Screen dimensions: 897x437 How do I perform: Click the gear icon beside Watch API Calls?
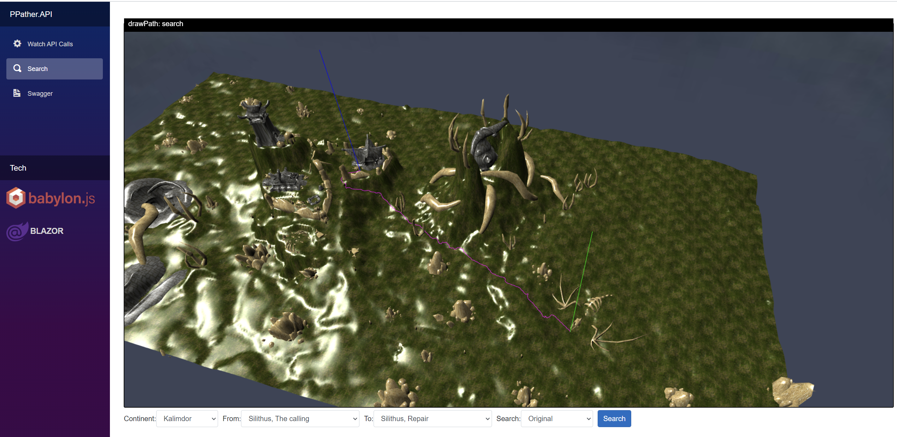17,43
